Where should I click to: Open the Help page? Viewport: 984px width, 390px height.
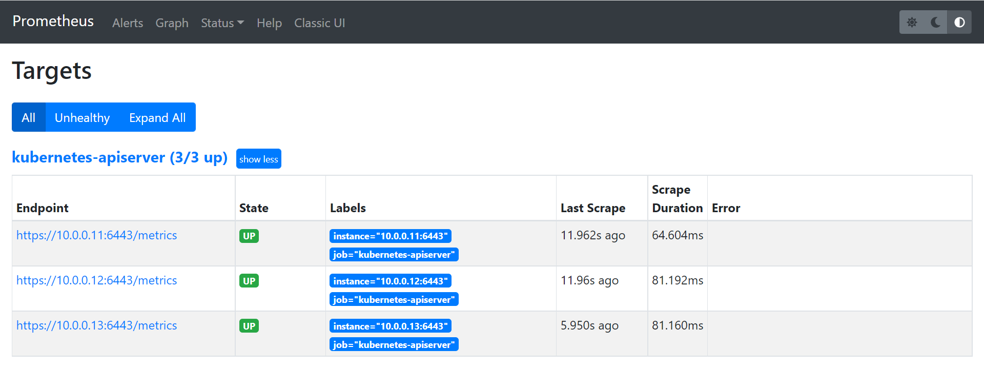[x=269, y=23]
